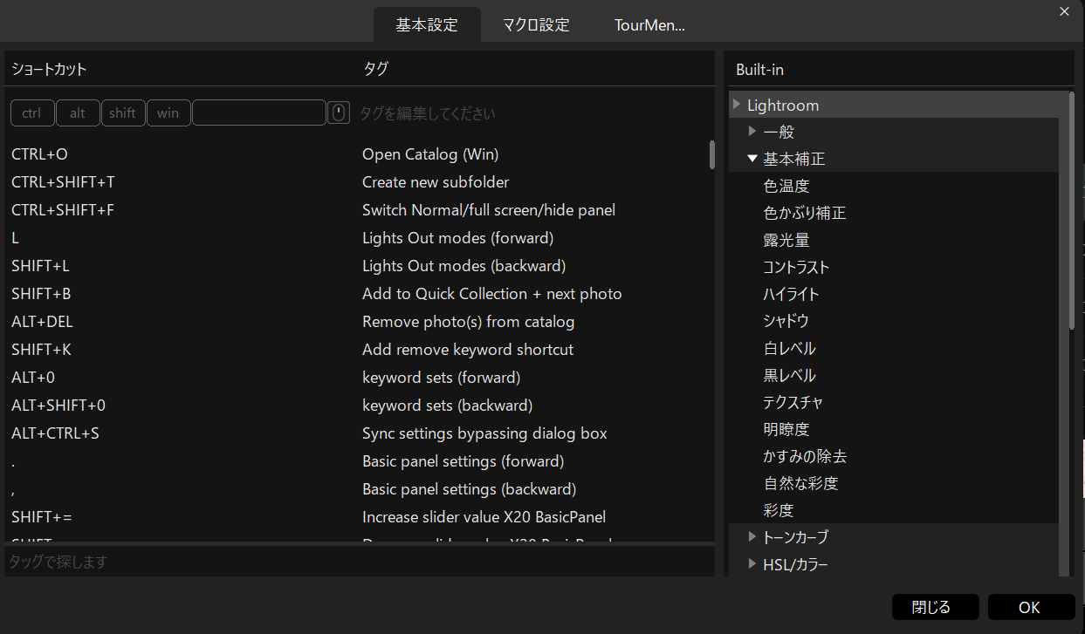Click the Built-in tree scrollbar thumb
Screen dimensions: 1085x634
click(x=1072, y=209)
